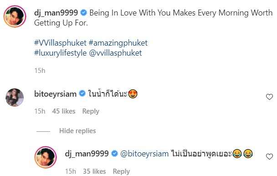This screenshot has width=277, height=176.
Task: View the 35 likes on the reply
Action: (x=94, y=171)
